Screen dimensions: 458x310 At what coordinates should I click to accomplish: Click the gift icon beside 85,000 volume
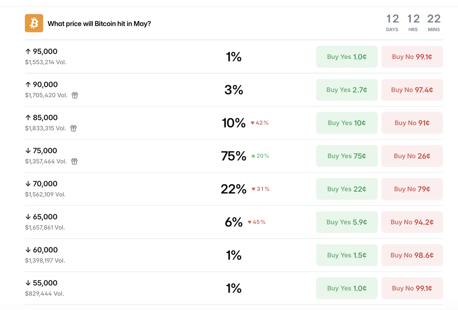pyautogui.click(x=74, y=128)
